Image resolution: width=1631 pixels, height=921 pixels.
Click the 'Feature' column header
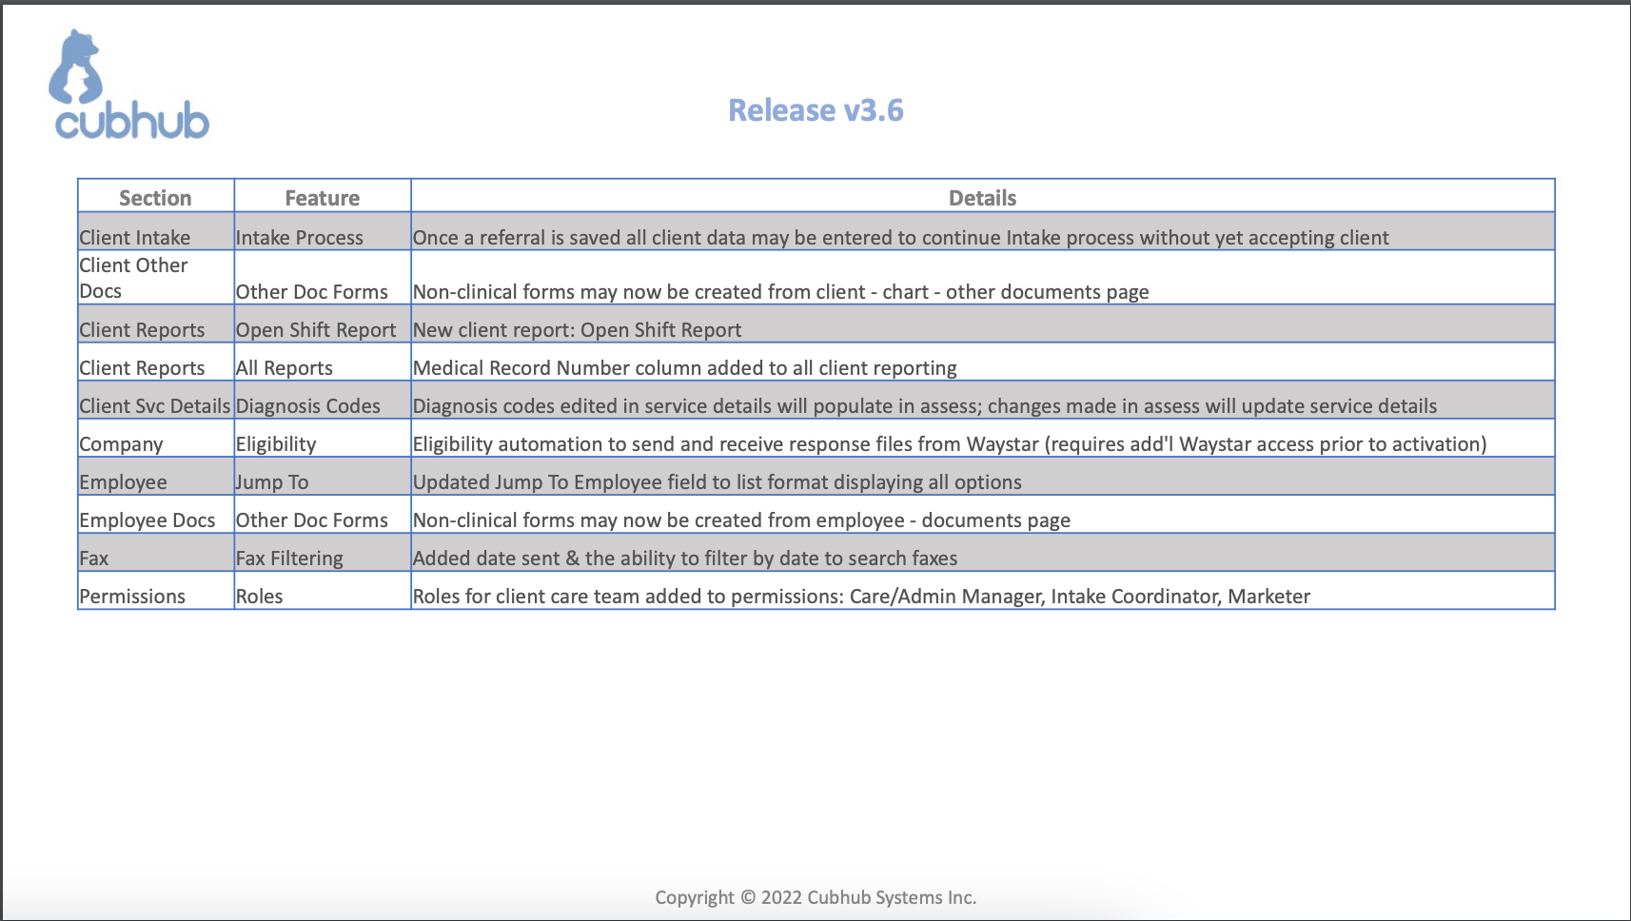[323, 198]
